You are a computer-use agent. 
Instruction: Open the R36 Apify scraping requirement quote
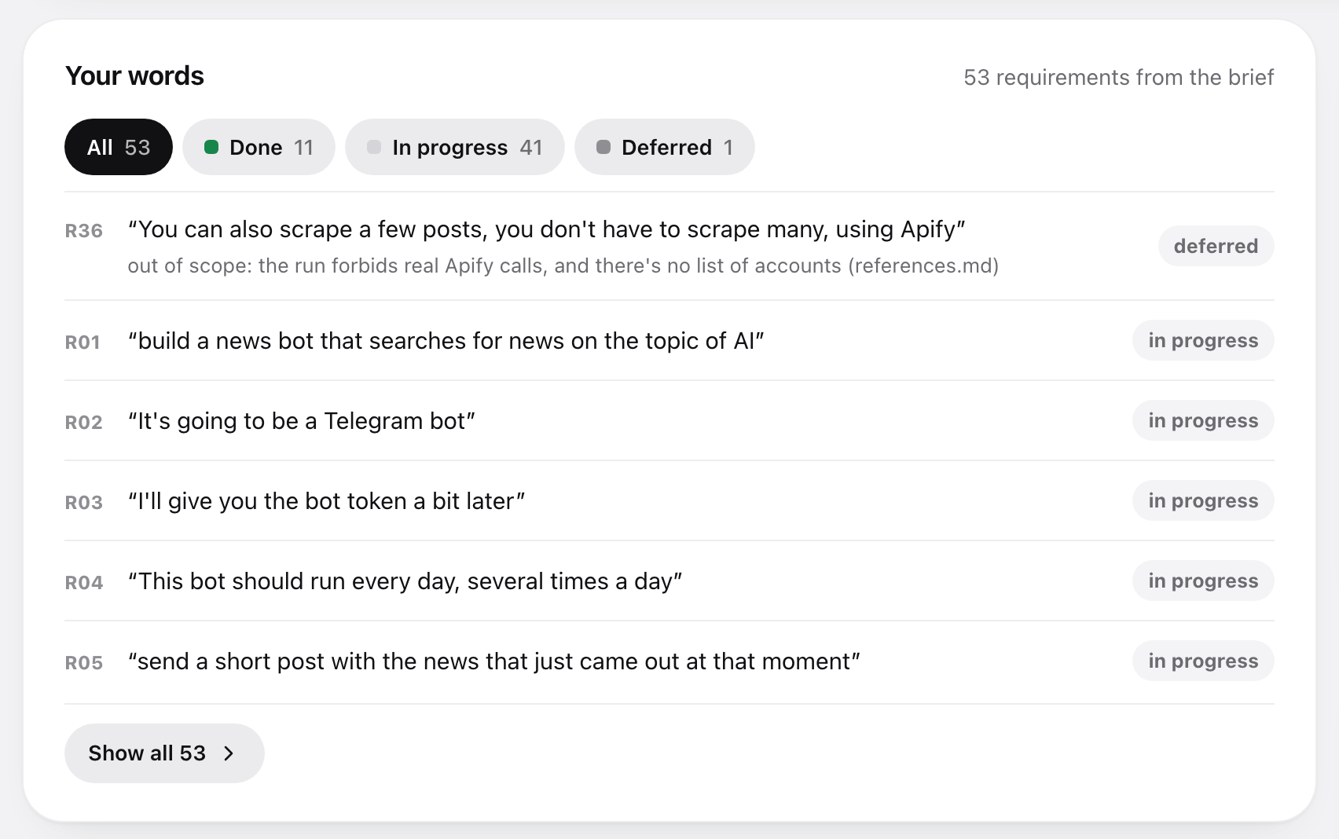click(x=546, y=229)
